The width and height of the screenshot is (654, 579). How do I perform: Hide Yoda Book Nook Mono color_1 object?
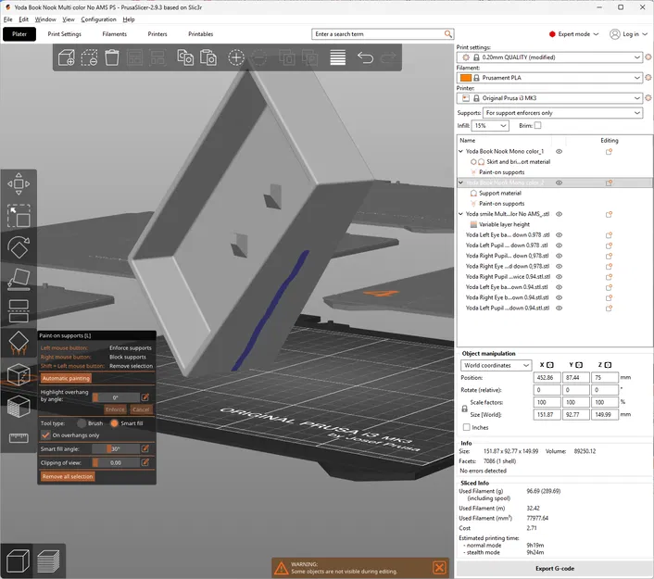(559, 151)
